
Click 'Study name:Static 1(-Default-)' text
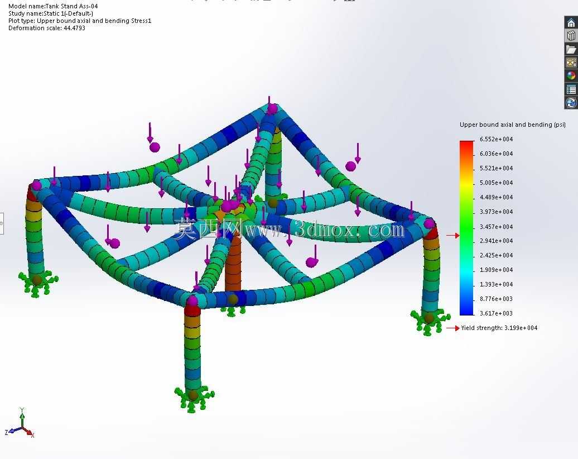(51, 13)
